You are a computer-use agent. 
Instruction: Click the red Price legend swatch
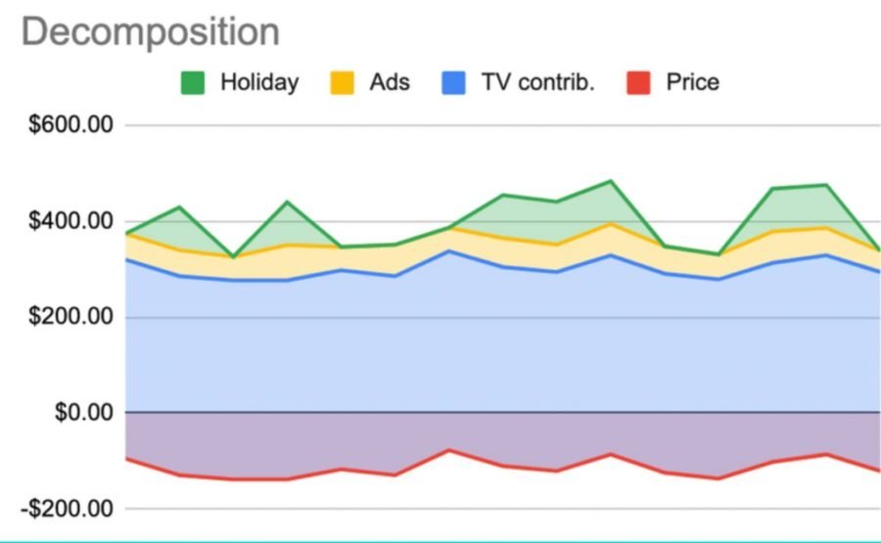click(x=638, y=82)
